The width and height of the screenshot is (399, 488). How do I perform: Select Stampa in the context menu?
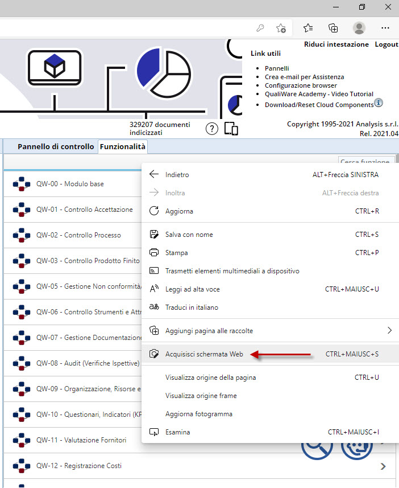coord(176,253)
